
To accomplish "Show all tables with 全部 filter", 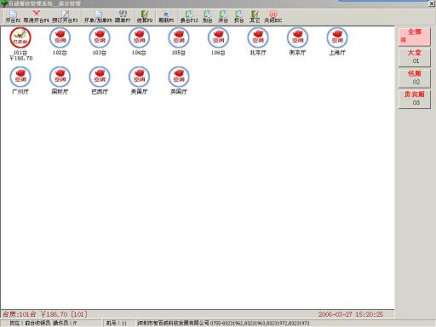I will point(415,37).
